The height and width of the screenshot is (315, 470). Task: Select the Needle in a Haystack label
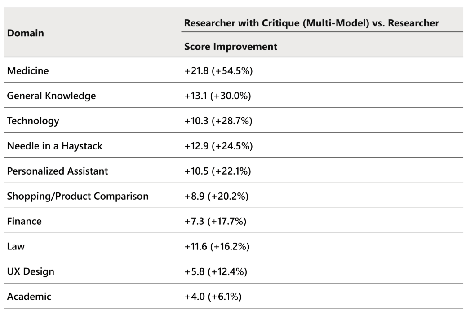(x=54, y=146)
